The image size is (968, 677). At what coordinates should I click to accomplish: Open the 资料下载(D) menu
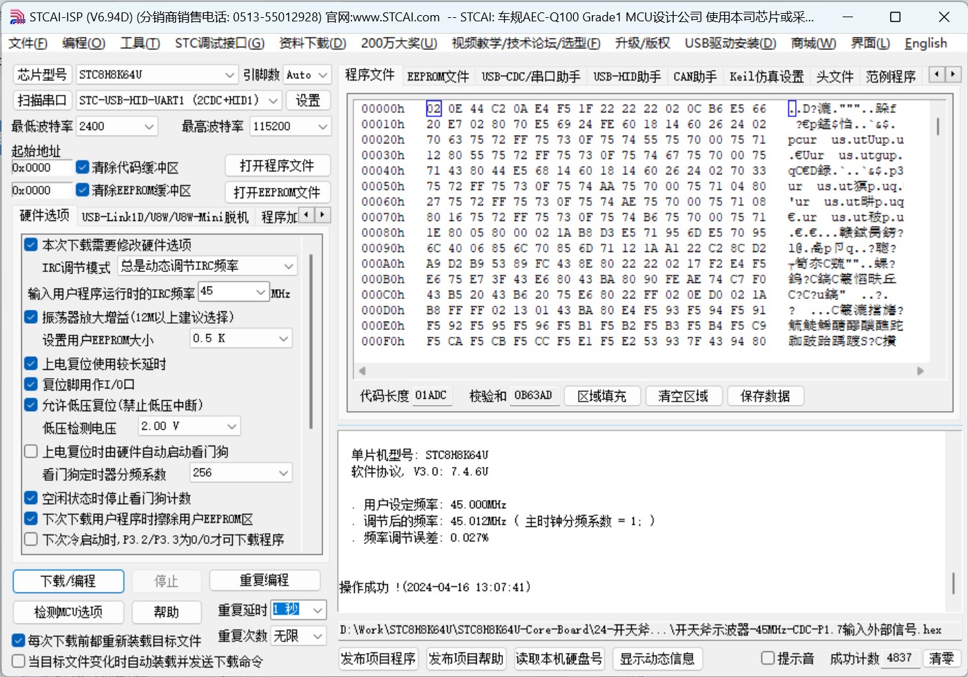[x=313, y=43]
